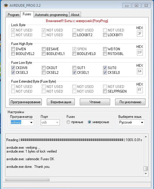Screen dimensions: 154x189
Task: Click the AVRDUDE_PROG app icon in title bar
Action: (x=6, y=5)
